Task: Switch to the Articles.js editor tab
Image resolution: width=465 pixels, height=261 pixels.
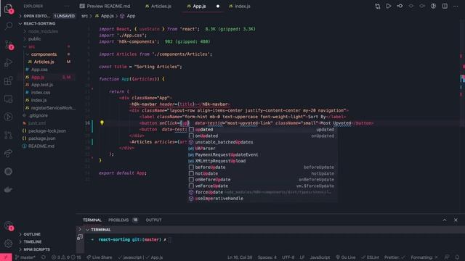Action: click(158, 6)
